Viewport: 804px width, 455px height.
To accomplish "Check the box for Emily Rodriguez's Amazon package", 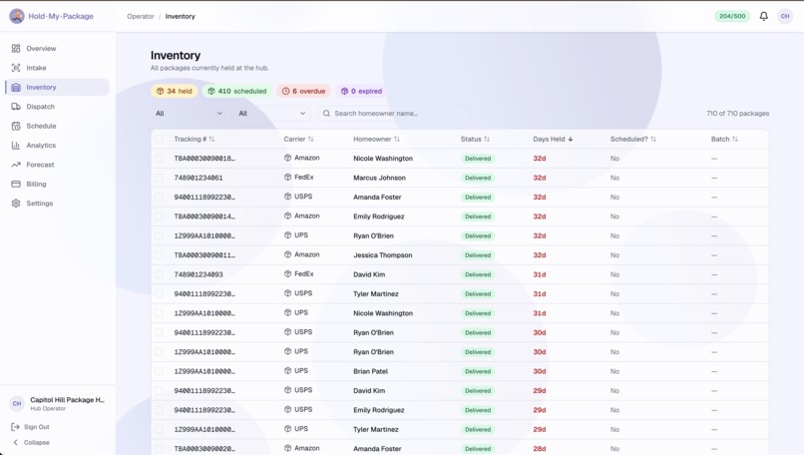I will click(x=159, y=217).
